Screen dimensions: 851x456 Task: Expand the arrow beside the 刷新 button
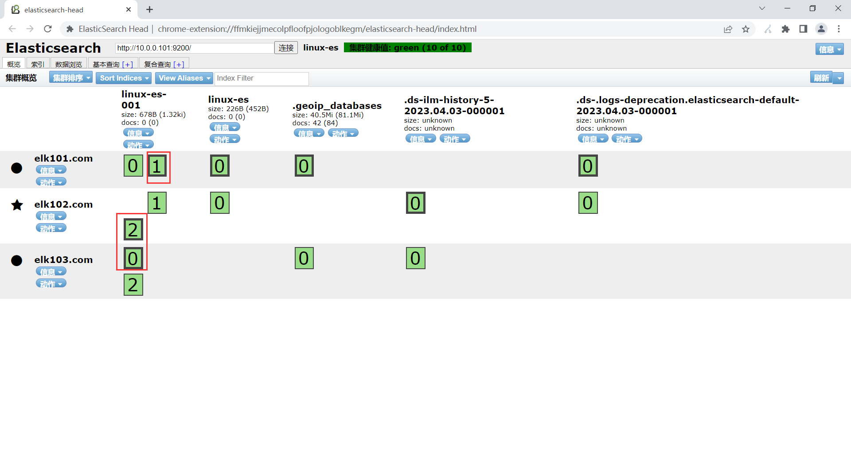[x=838, y=78]
